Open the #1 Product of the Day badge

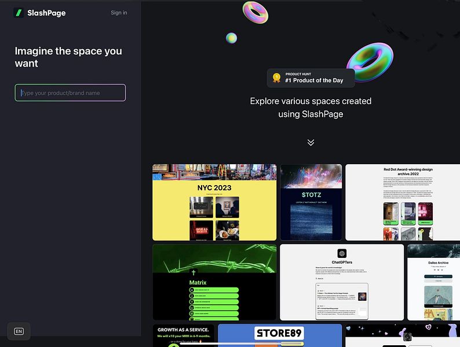pyautogui.click(x=311, y=78)
